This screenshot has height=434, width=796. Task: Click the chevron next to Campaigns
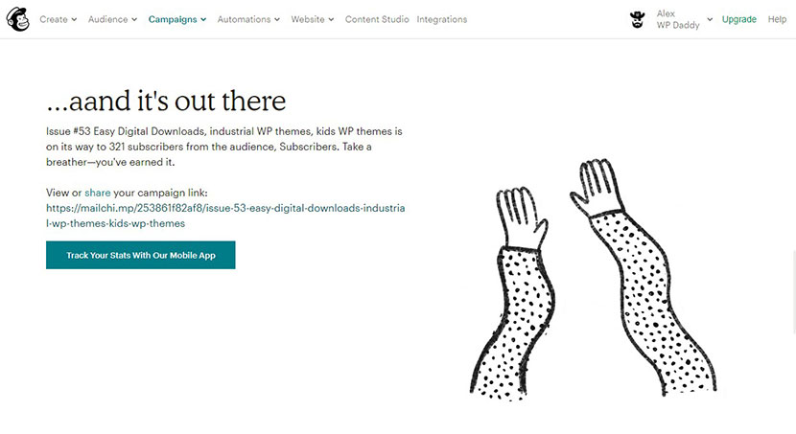[203, 20]
